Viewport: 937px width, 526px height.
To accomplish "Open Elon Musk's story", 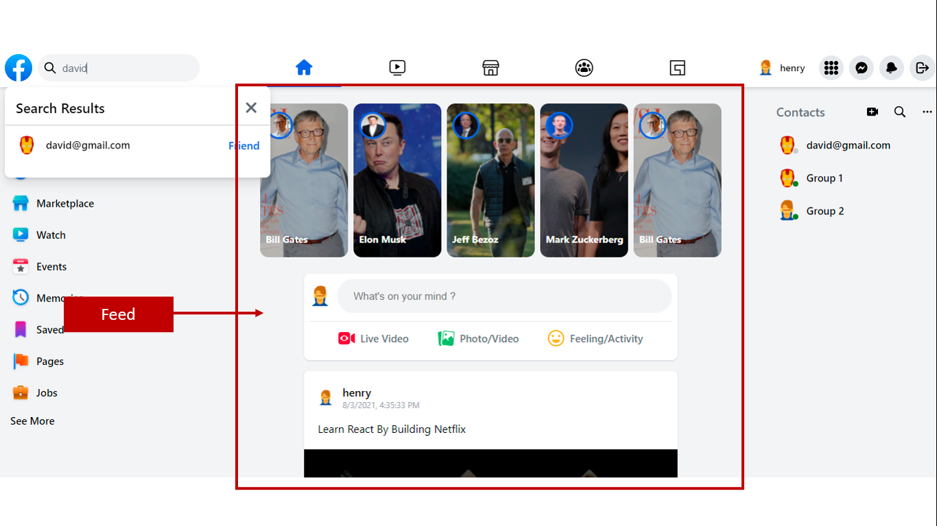I will (x=397, y=180).
